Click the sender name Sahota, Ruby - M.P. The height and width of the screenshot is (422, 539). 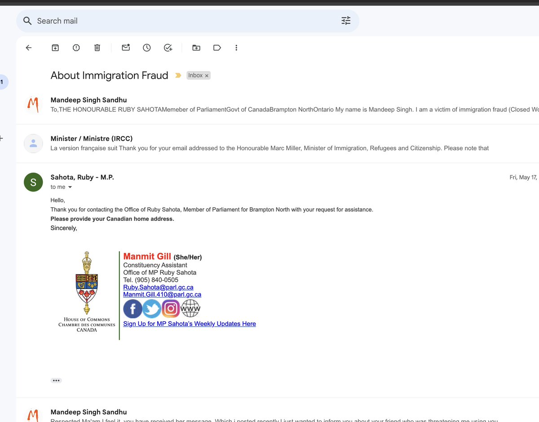[x=82, y=178]
